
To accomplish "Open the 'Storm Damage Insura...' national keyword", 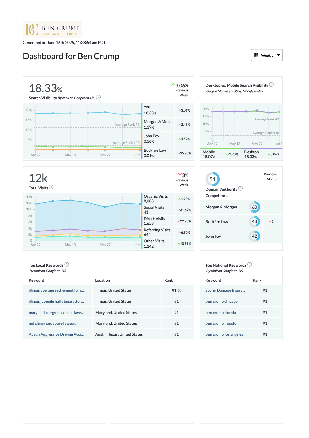I will pyautogui.click(x=225, y=290).
